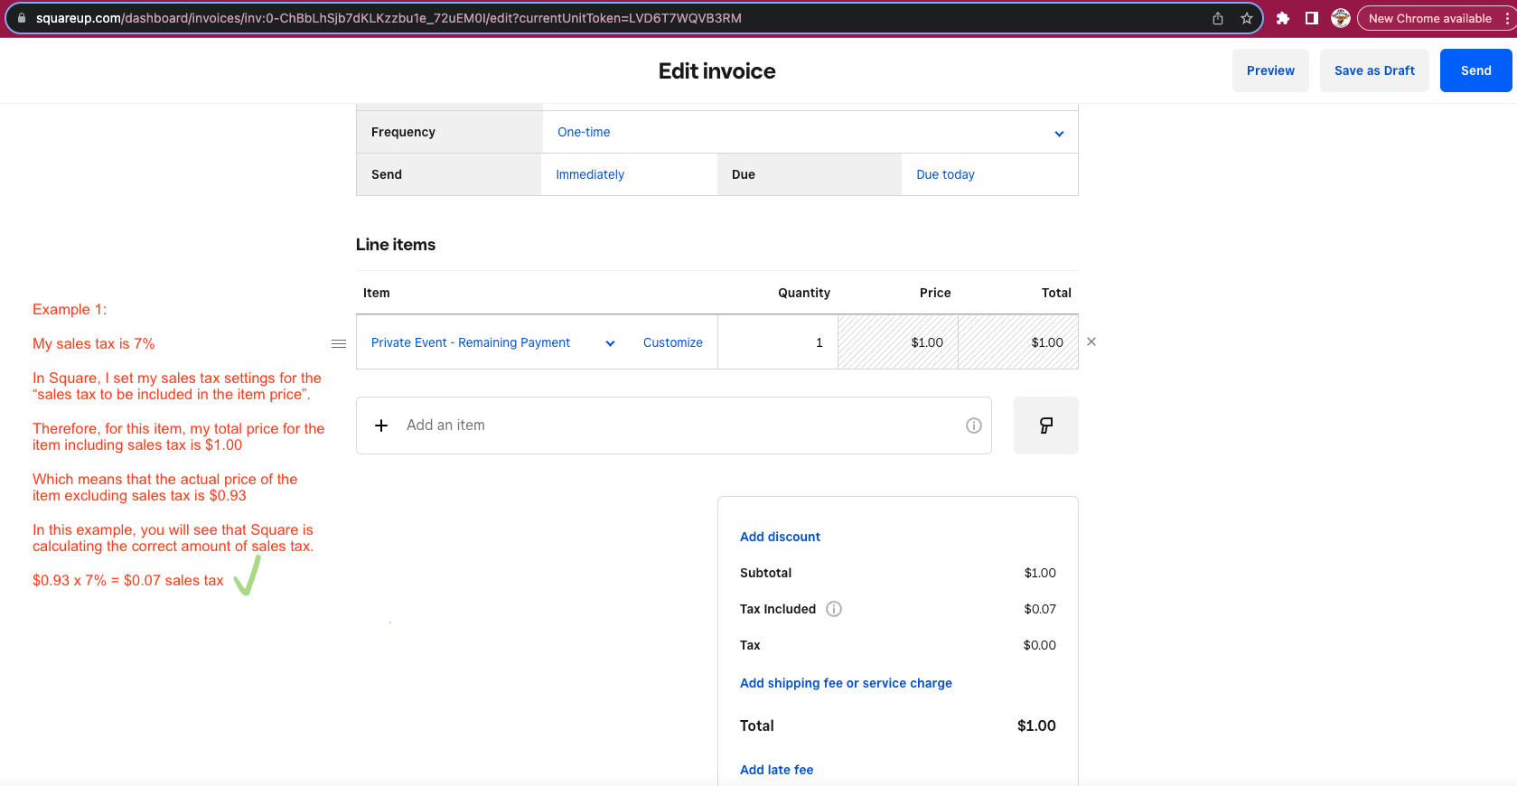Remove the Private Event line item
This screenshot has height=786, width=1517.
(1091, 342)
